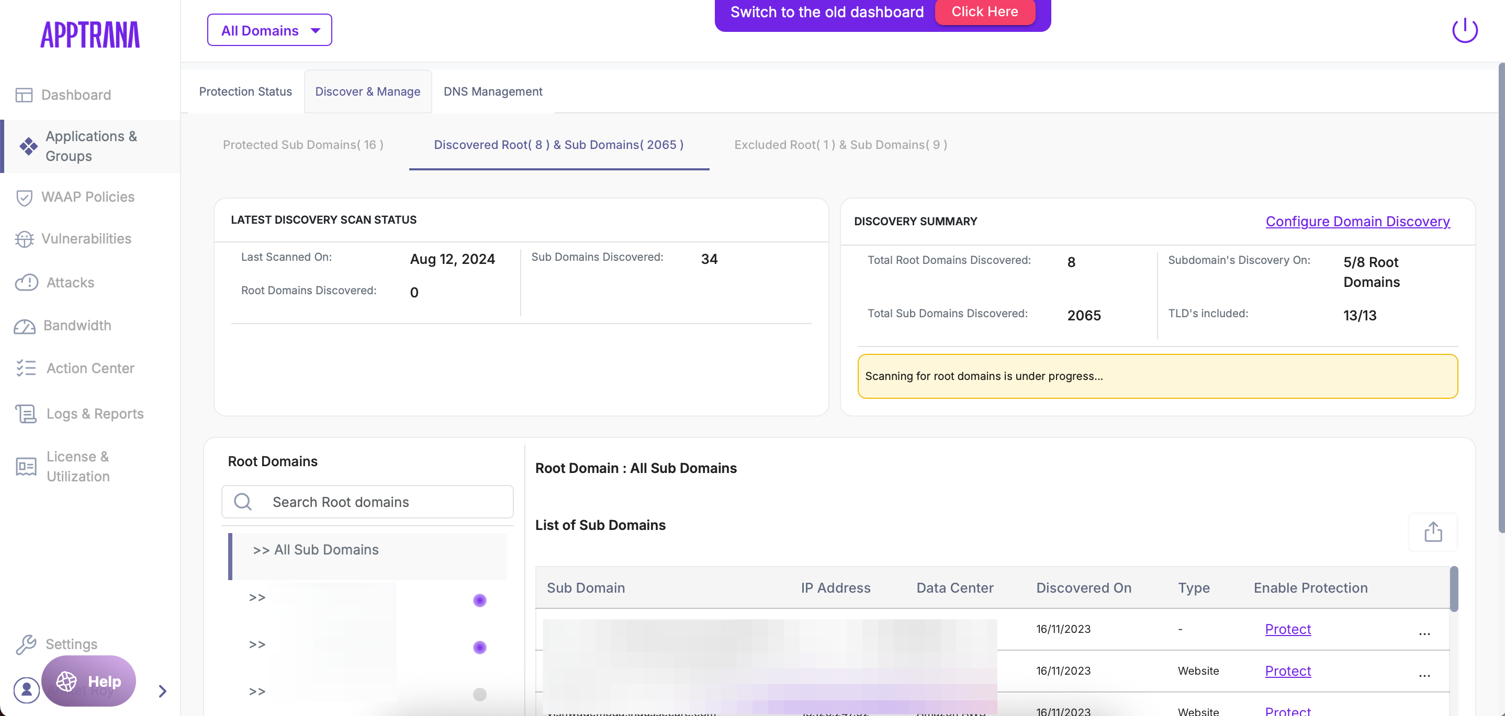
Task: Click Configure Domain Discovery link
Action: tap(1357, 221)
